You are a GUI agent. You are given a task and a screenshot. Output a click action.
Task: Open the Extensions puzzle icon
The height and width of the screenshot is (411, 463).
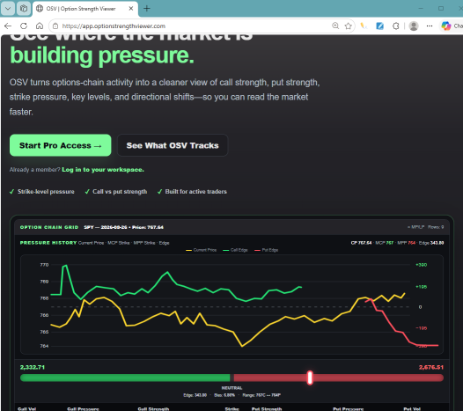pyautogui.click(x=396, y=26)
